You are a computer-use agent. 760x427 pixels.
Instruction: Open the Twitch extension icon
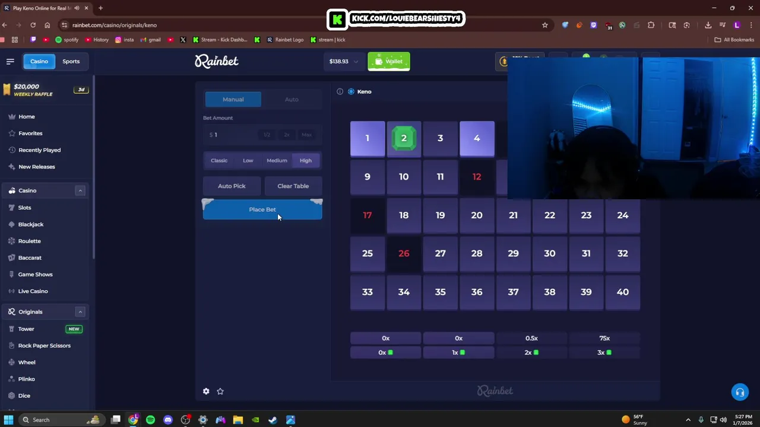point(593,25)
